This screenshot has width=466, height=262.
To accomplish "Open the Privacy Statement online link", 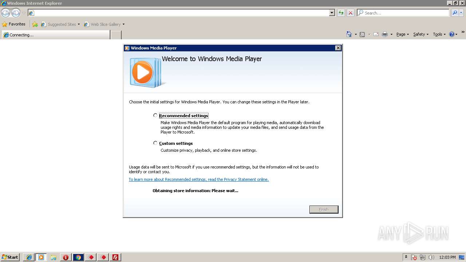I will click(x=199, y=179).
